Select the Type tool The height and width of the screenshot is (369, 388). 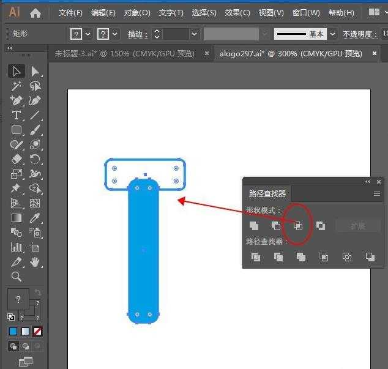coord(17,115)
